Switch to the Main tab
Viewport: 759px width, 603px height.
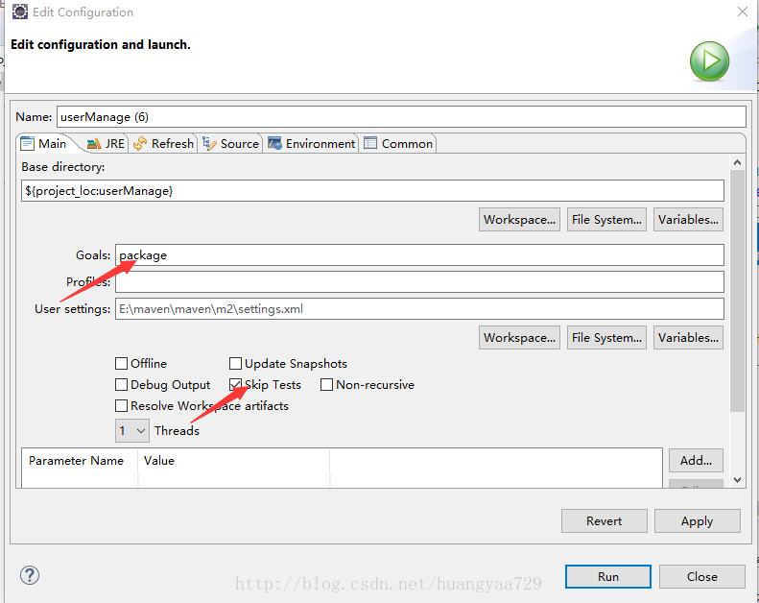click(x=43, y=144)
